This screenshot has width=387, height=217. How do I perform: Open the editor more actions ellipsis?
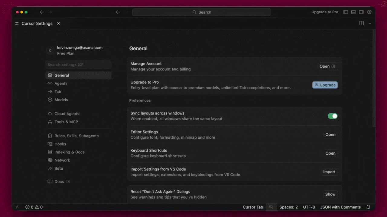pyautogui.click(x=369, y=23)
